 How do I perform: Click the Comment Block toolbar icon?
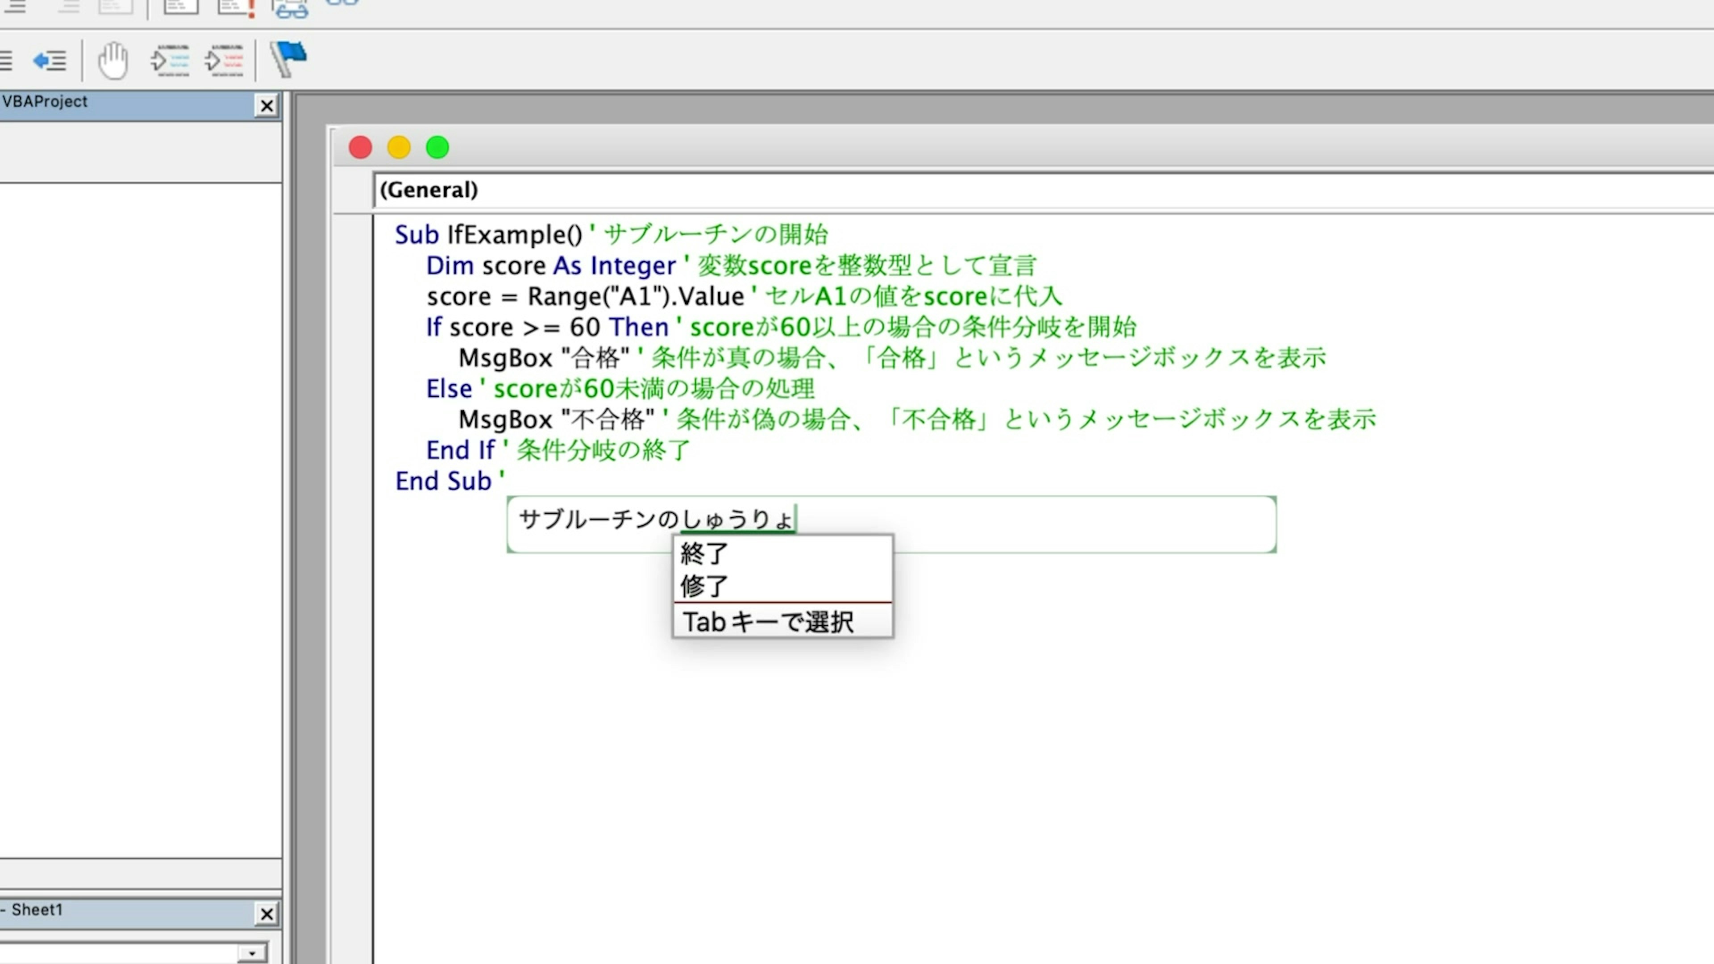click(x=170, y=61)
